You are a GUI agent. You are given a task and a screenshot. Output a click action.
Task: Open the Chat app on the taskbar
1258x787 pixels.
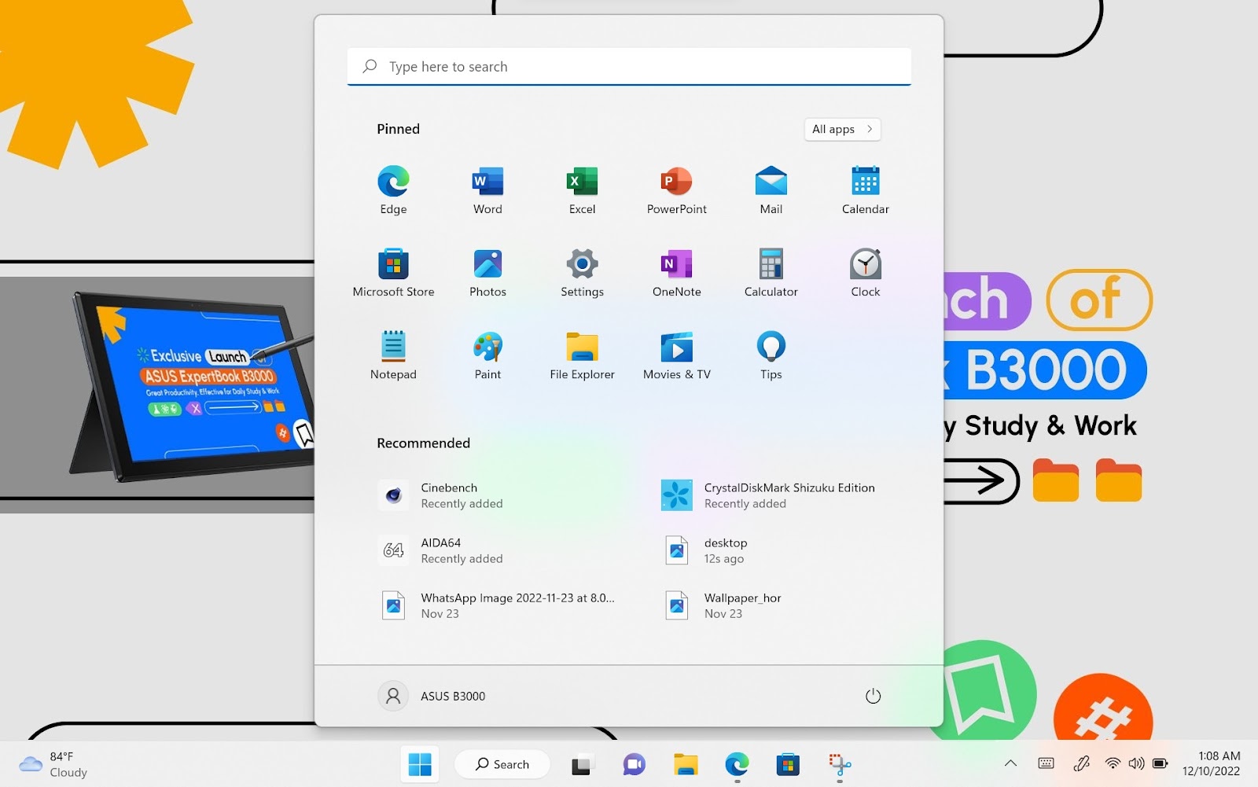pyautogui.click(x=634, y=764)
